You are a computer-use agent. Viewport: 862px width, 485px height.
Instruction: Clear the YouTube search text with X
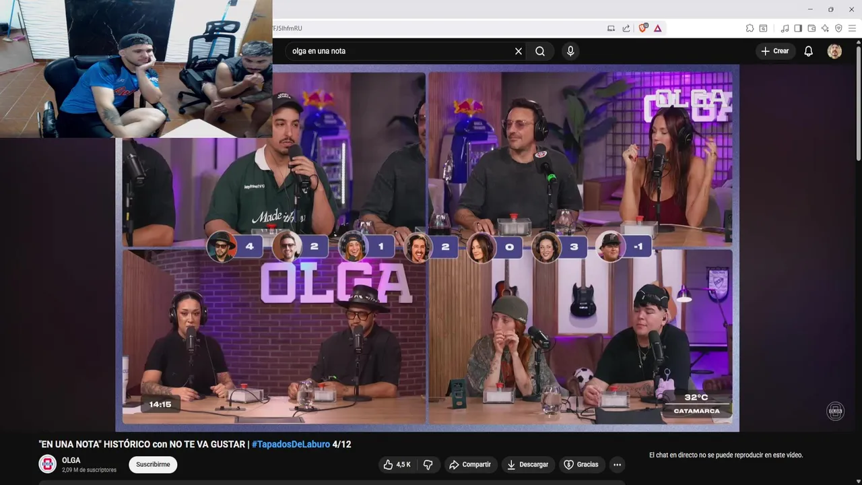tap(519, 51)
